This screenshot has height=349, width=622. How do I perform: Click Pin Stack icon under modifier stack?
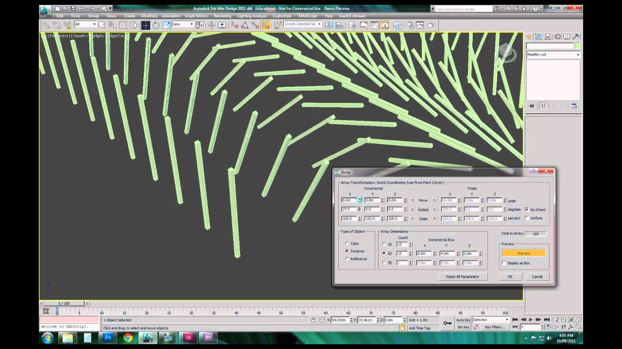532,106
